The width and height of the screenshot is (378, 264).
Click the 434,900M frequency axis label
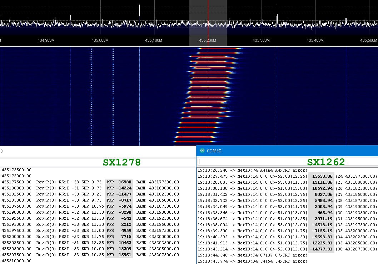(46, 40)
